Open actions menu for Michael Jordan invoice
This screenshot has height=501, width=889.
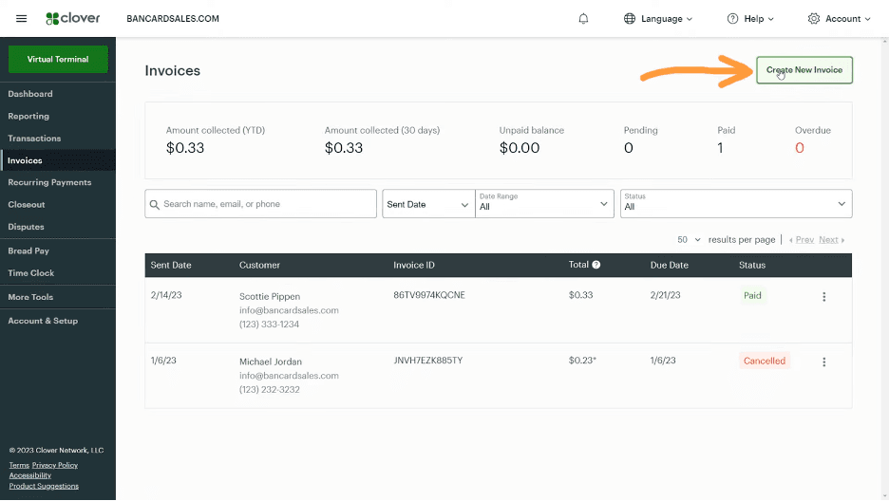point(823,362)
